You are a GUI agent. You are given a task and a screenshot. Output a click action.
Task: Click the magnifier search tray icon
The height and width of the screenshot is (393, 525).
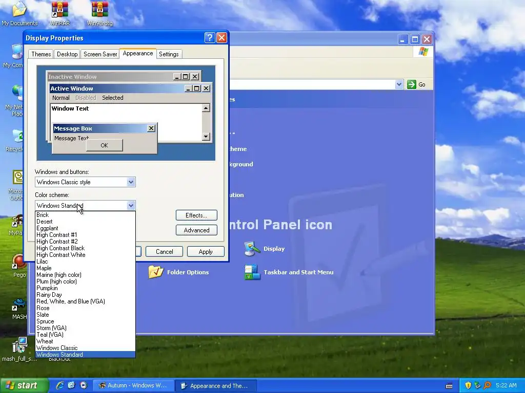pyautogui.click(x=487, y=385)
